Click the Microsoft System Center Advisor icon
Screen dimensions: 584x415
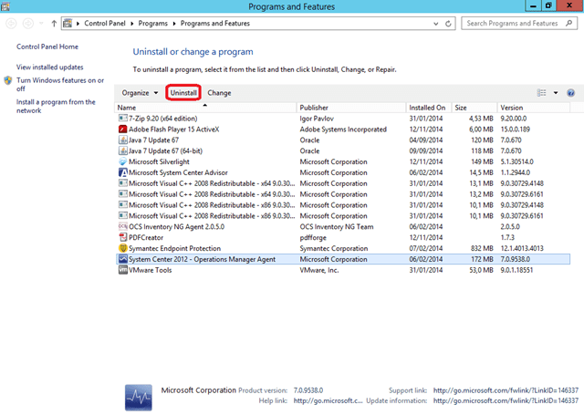(122, 172)
